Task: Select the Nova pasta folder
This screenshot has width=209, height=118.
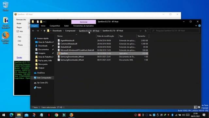Action: tap(43, 64)
